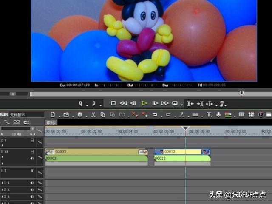Image resolution: width=272 pixels, height=204 pixels.
Task: Toggle loop playback icon
Action: coord(175,103)
